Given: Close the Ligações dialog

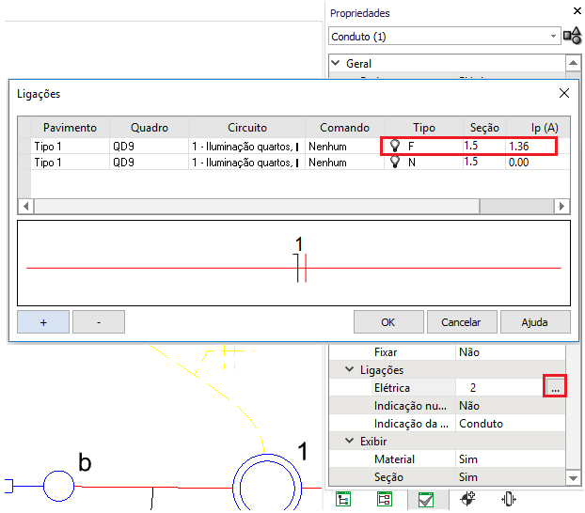Looking at the screenshot, I should coord(563,94).
